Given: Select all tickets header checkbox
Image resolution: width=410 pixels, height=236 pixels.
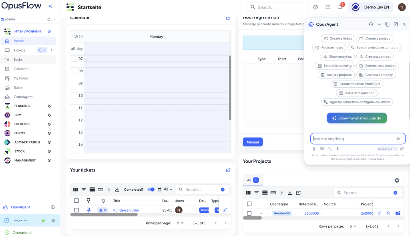Looking at the screenshot, I should (76, 201).
